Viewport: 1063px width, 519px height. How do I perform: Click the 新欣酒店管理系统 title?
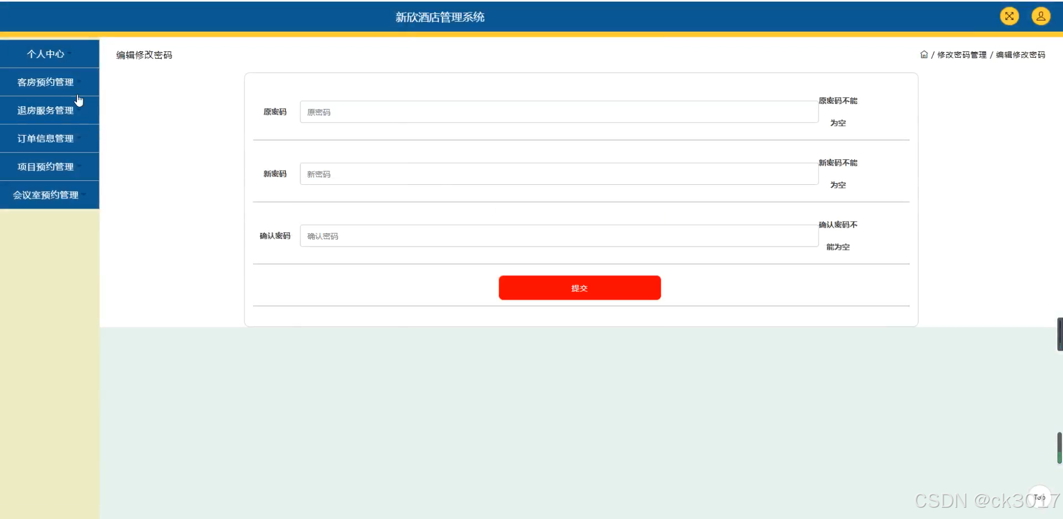tap(440, 17)
